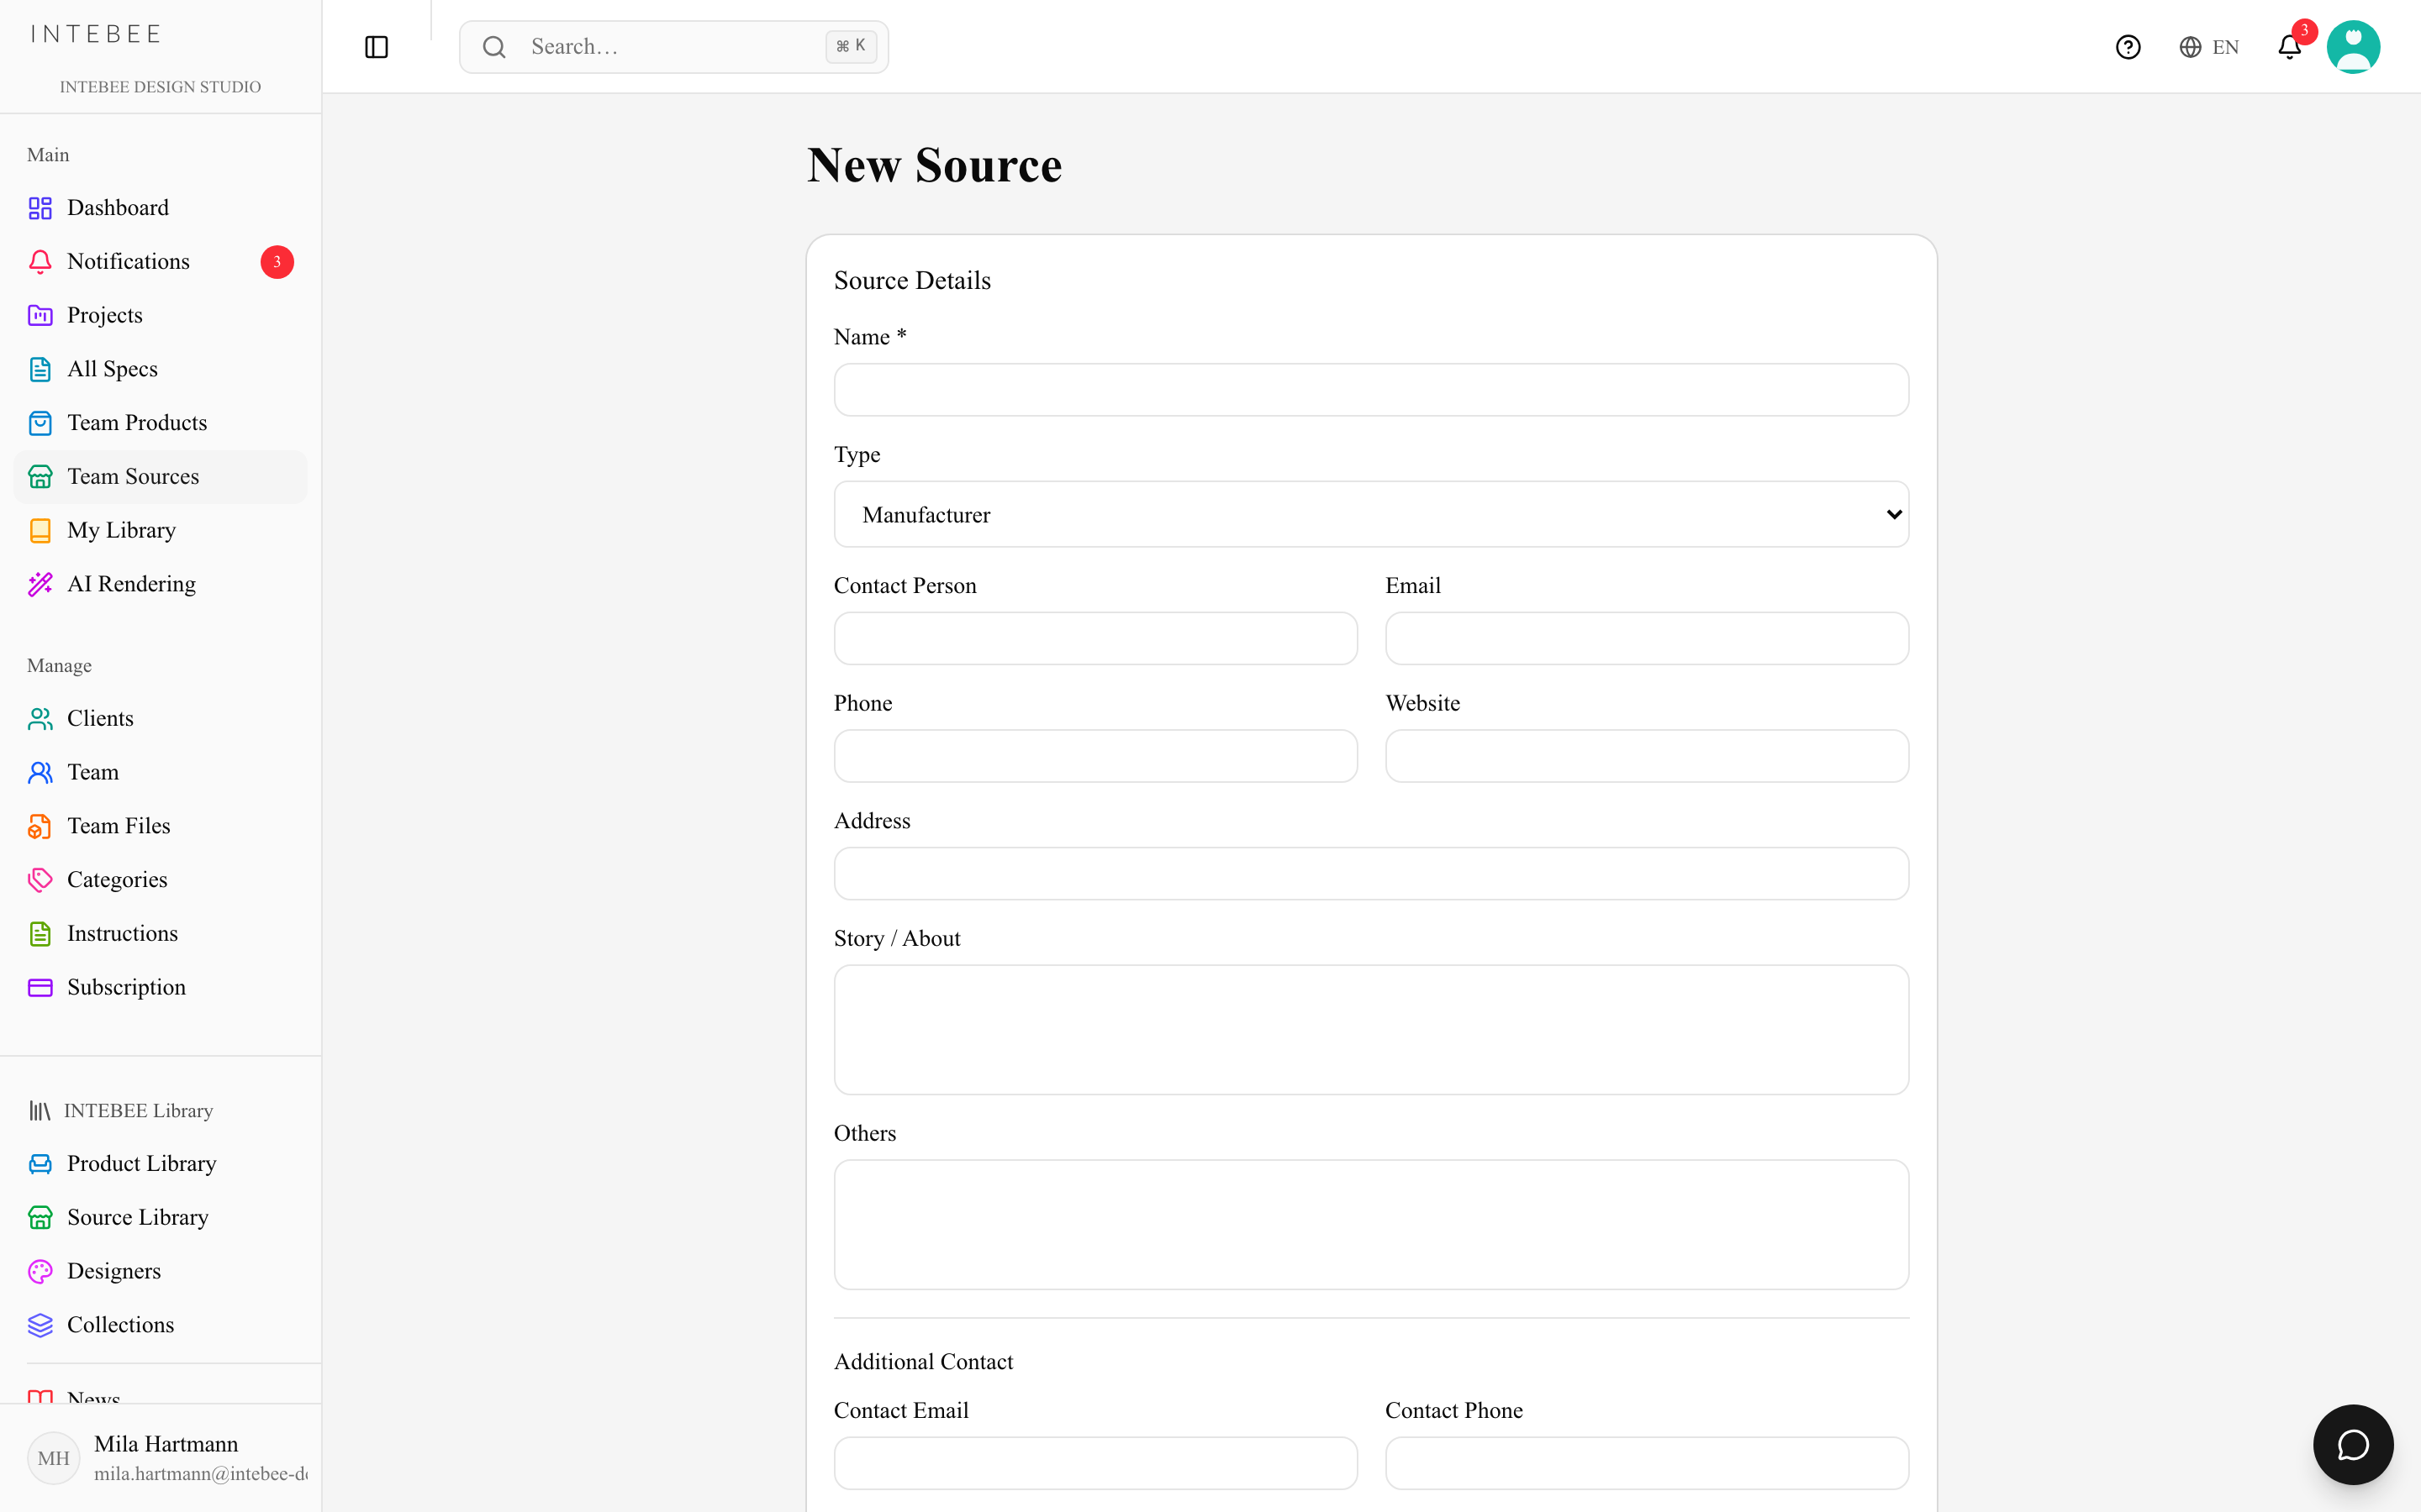2421x1512 pixels.
Task: Click the Name input field
Action: [1372, 390]
